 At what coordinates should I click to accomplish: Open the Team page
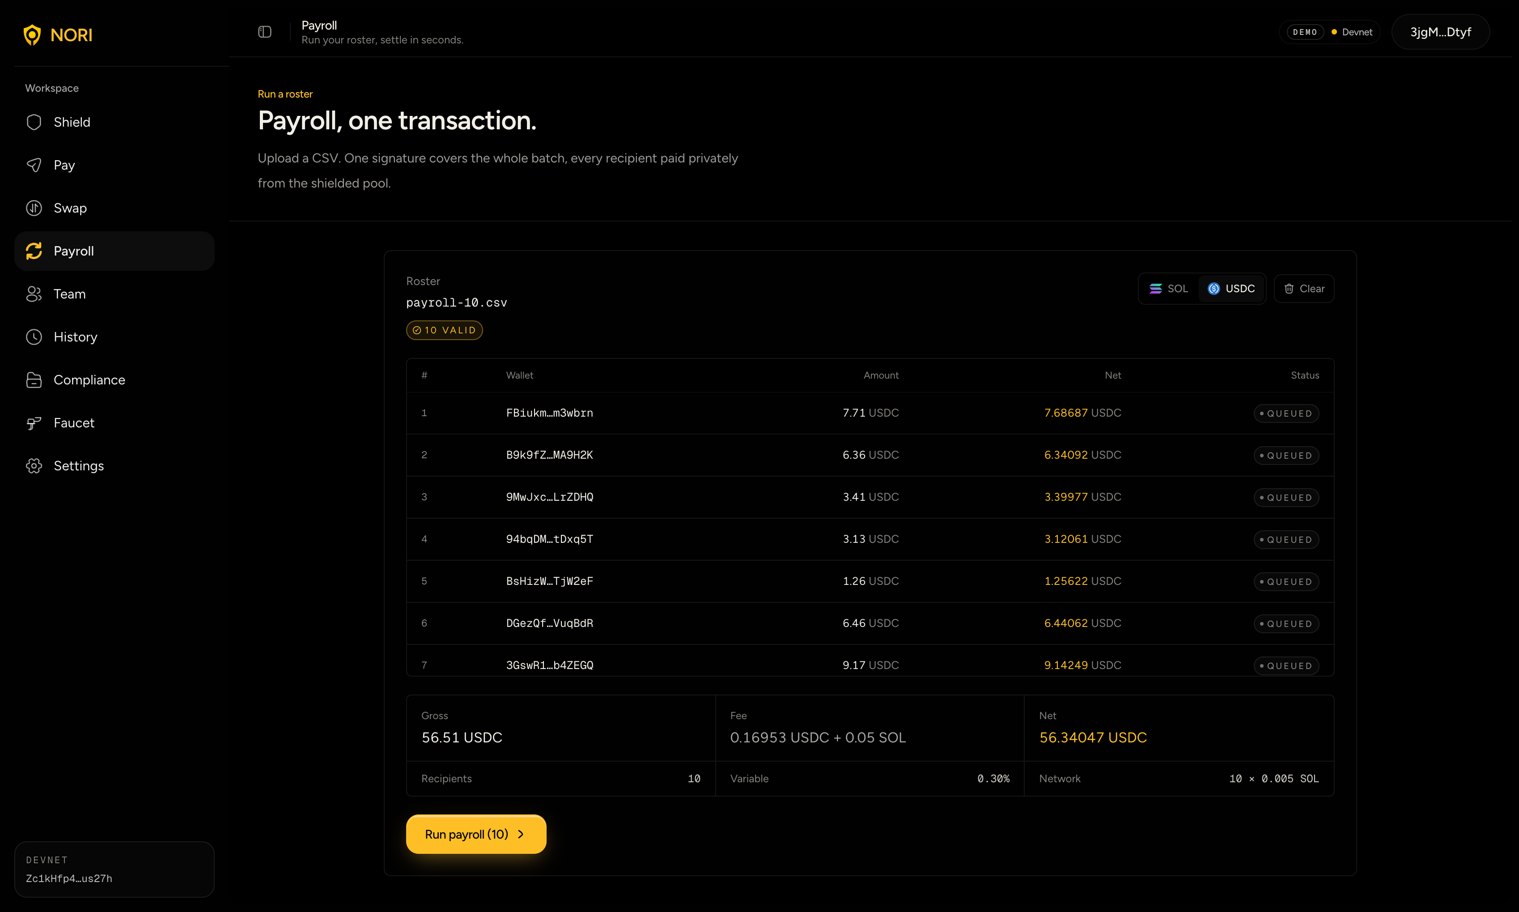(x=114, y=294)
